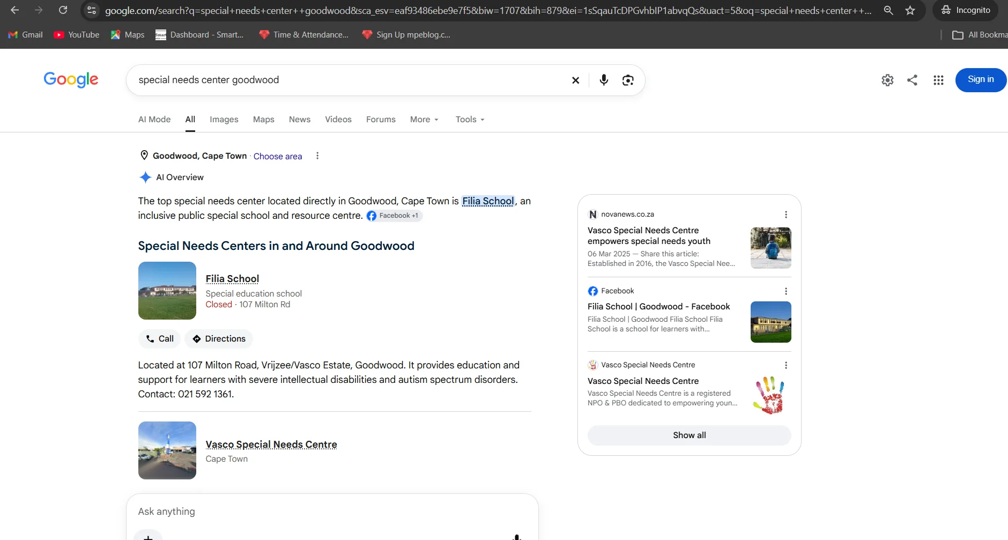Viewport: 1008px width, 540px height.
Task: Go back to the previous browser page
Action: pyautogui.click(x=14, y=10)
